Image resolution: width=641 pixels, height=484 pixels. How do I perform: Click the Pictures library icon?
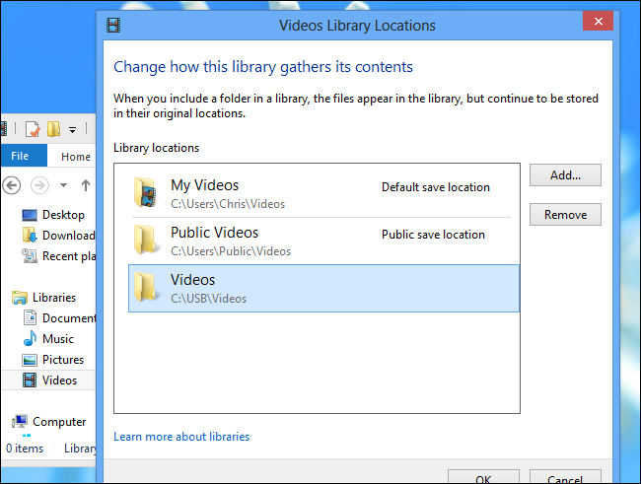30,360
